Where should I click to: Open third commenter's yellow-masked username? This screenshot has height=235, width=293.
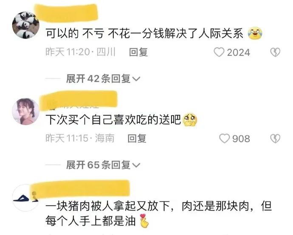tap(80, 188)
